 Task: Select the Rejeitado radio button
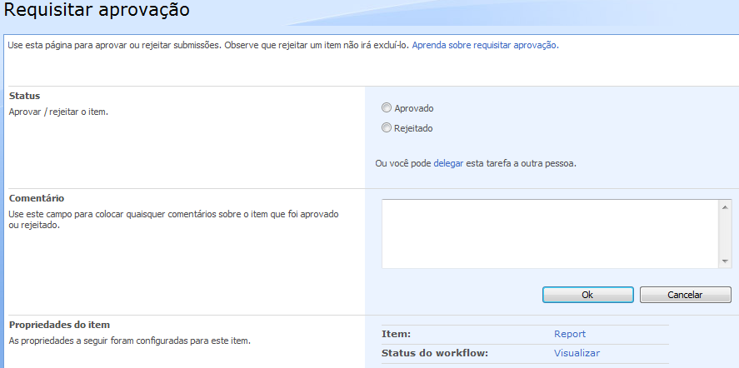click(x=386, y=128)
